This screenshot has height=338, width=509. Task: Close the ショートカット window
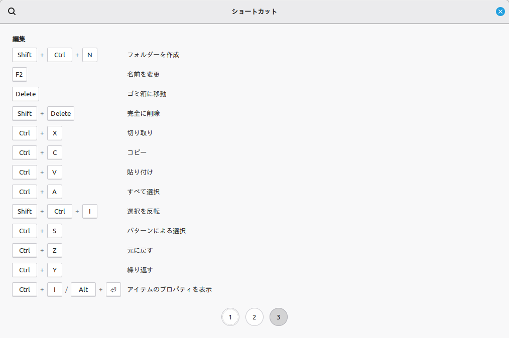(500, 12)
